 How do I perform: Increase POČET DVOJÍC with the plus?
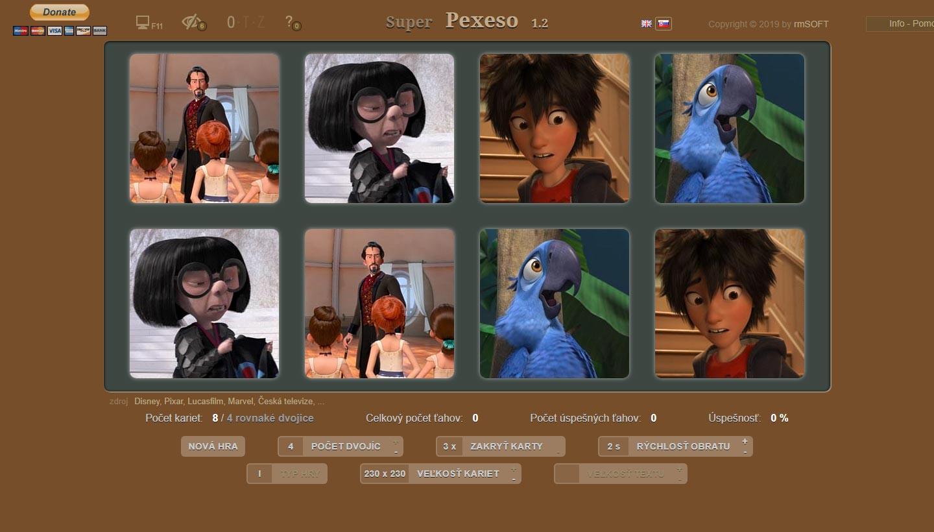coord(396,441)
